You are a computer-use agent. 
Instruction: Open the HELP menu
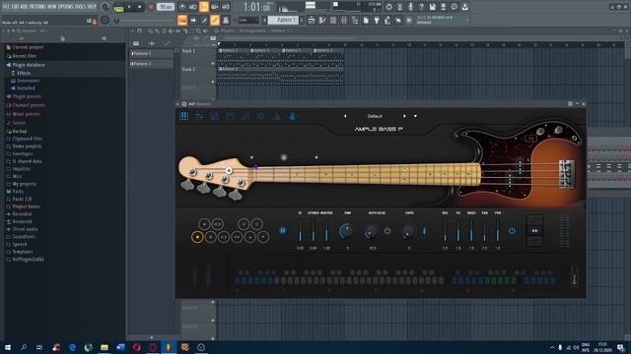pos(92,7)
